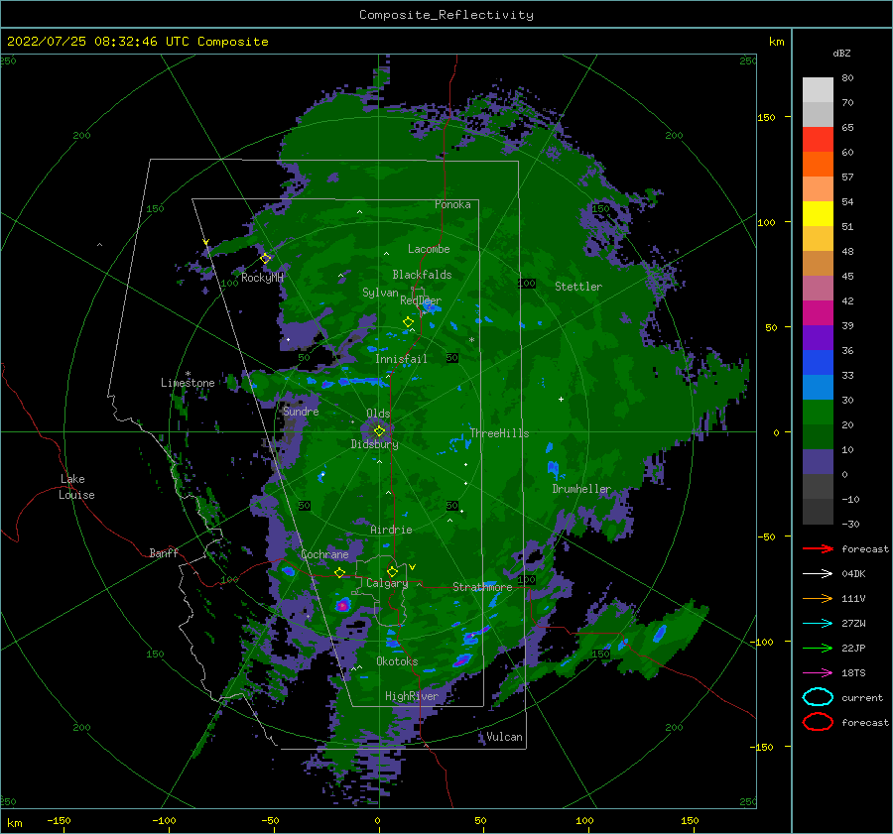Click the yellow diamond marker at Olds
893x834 pixels.
pyautogui.click(x=379, y=431)
